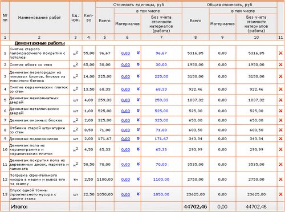
Task: Edit labor price 1100,00 in row 12
Action: [161, 180]
